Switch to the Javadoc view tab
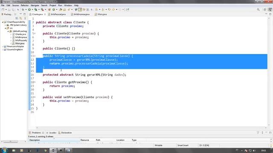This screenshot has height=153, width=273. click(x=51, y=133)
